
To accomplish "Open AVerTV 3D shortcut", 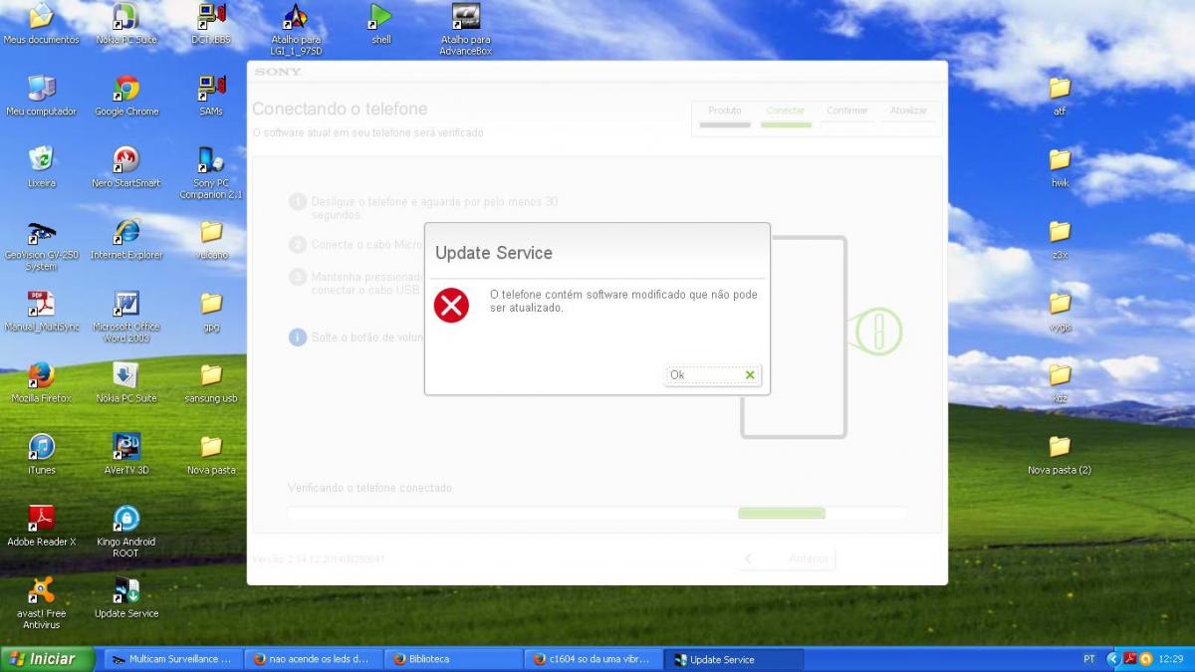I will pyautogui.click(x=125, y=454).
